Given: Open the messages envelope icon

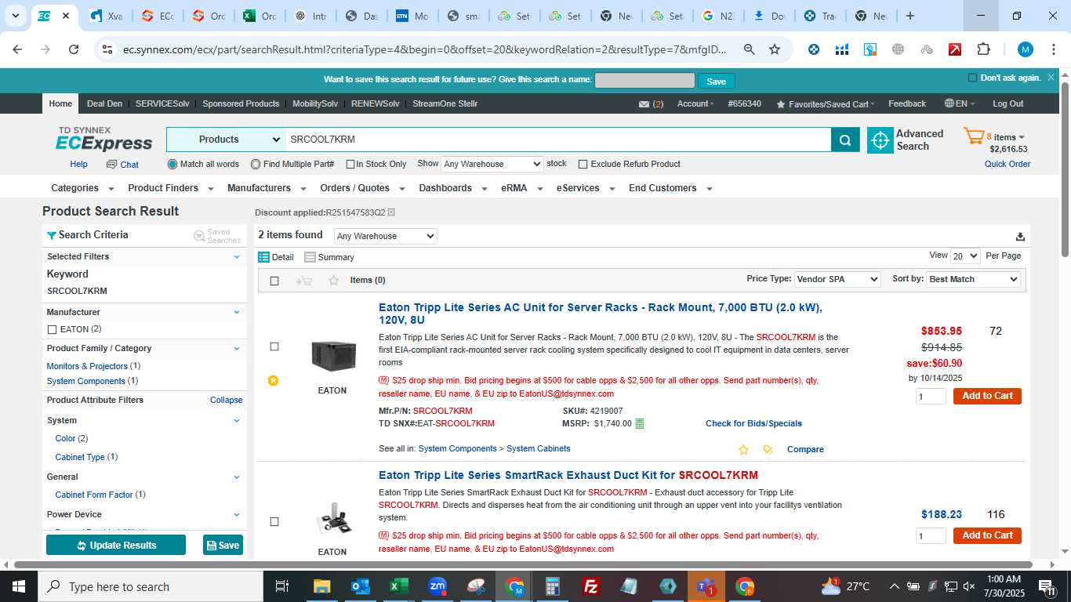Looking at the screenshot, I should coord(644,104).
